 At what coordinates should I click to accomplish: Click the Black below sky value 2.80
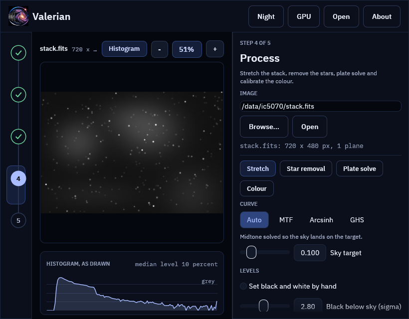(308, 306)
